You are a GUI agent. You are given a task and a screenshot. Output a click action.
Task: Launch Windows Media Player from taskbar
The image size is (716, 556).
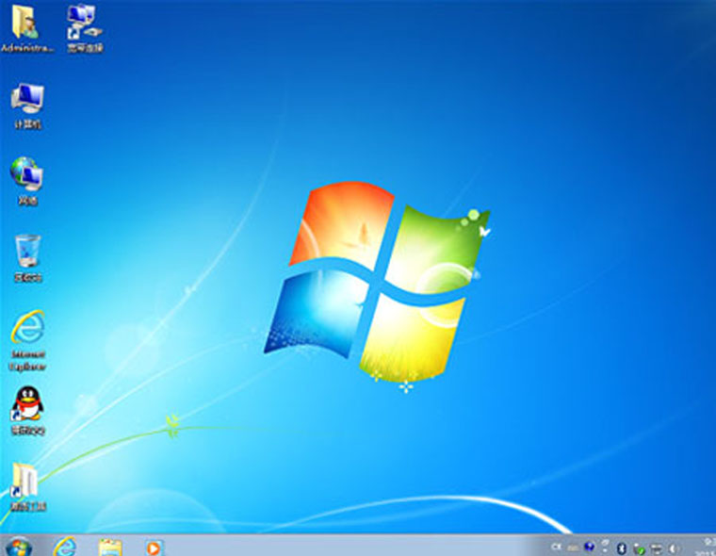pos(154,548)
